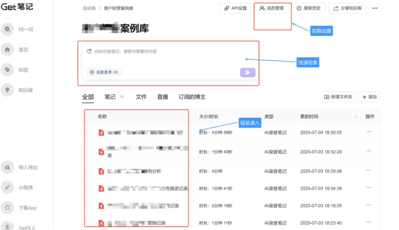This screenshot has width=399, height=230.
Task: Click file icon of 18:32:20 note row
Action: pos(101,152)
